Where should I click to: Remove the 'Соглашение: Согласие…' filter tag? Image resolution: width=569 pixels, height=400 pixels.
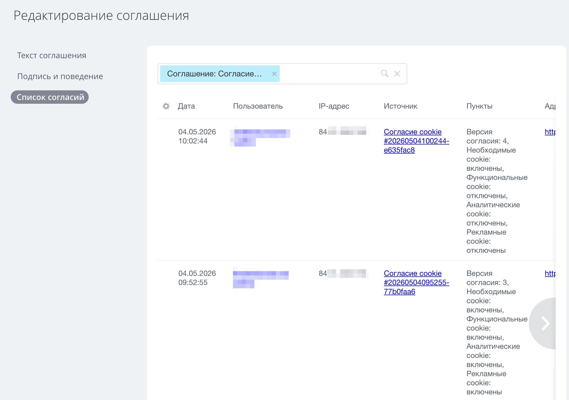tap(274, 74)
